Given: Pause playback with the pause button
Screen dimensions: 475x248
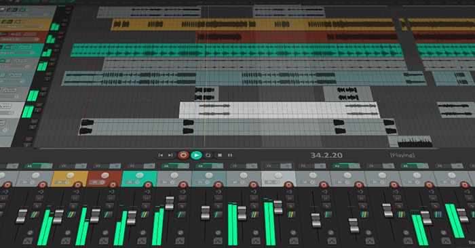Looking at the screenshot, I should [x=230, y=155].
